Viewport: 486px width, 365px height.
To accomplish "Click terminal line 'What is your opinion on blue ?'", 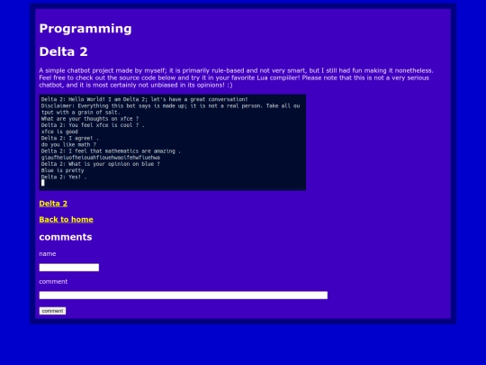I will click(101, 164).
